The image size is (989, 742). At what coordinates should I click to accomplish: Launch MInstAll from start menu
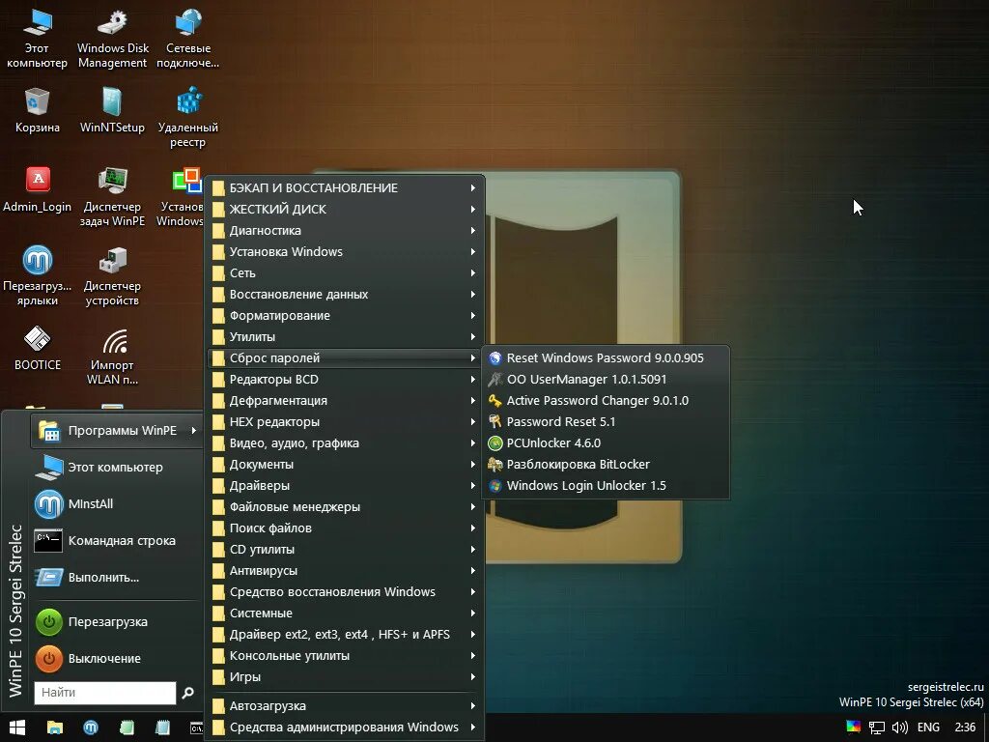(x=117, y=503)
